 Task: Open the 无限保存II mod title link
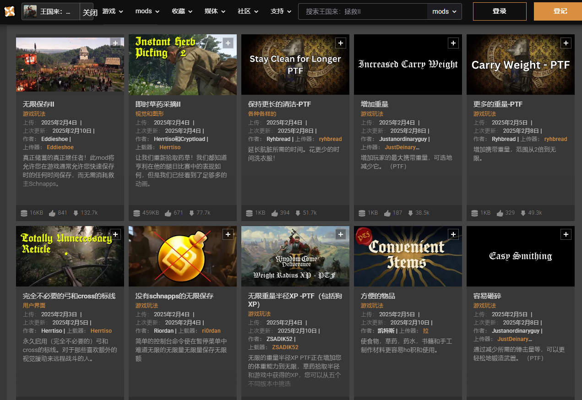(x=39, y=104)
